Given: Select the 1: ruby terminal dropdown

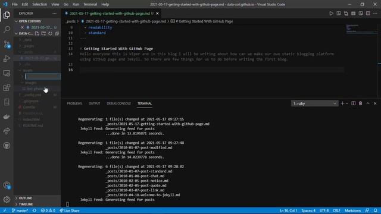Looking at the screenshot, I should [x=314, y=103].
